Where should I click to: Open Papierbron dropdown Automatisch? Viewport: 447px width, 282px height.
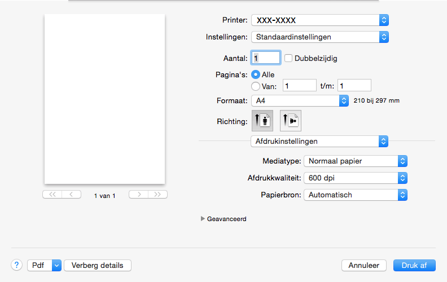click(356, 195)
